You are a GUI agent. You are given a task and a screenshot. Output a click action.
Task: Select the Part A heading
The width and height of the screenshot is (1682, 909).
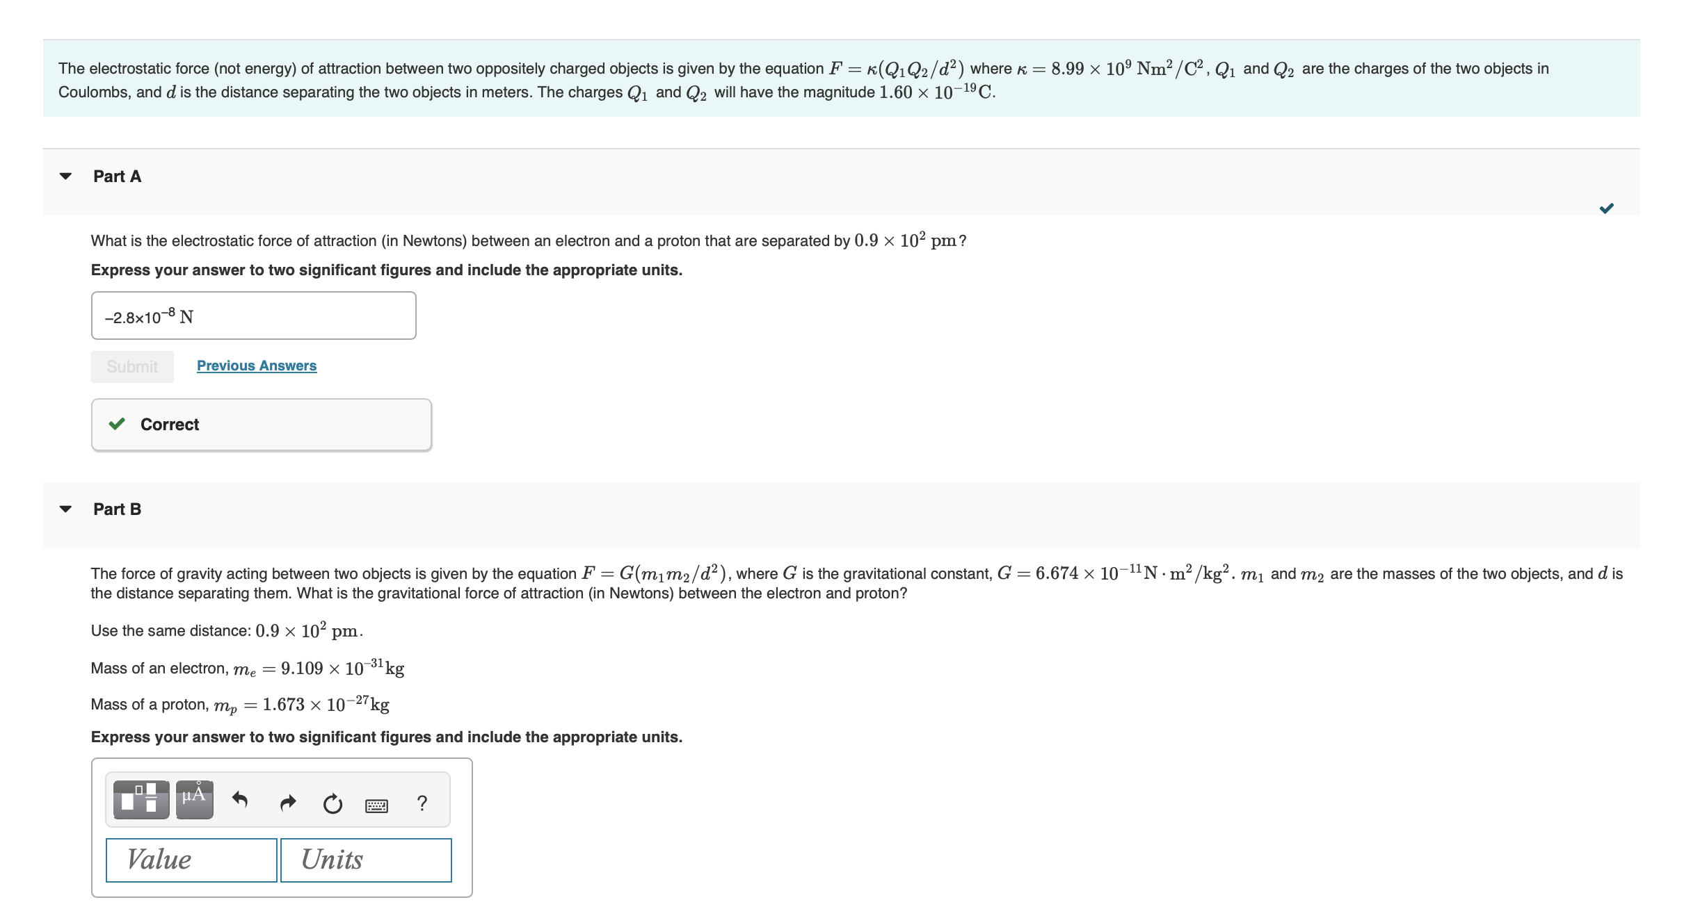click(117, 177)
